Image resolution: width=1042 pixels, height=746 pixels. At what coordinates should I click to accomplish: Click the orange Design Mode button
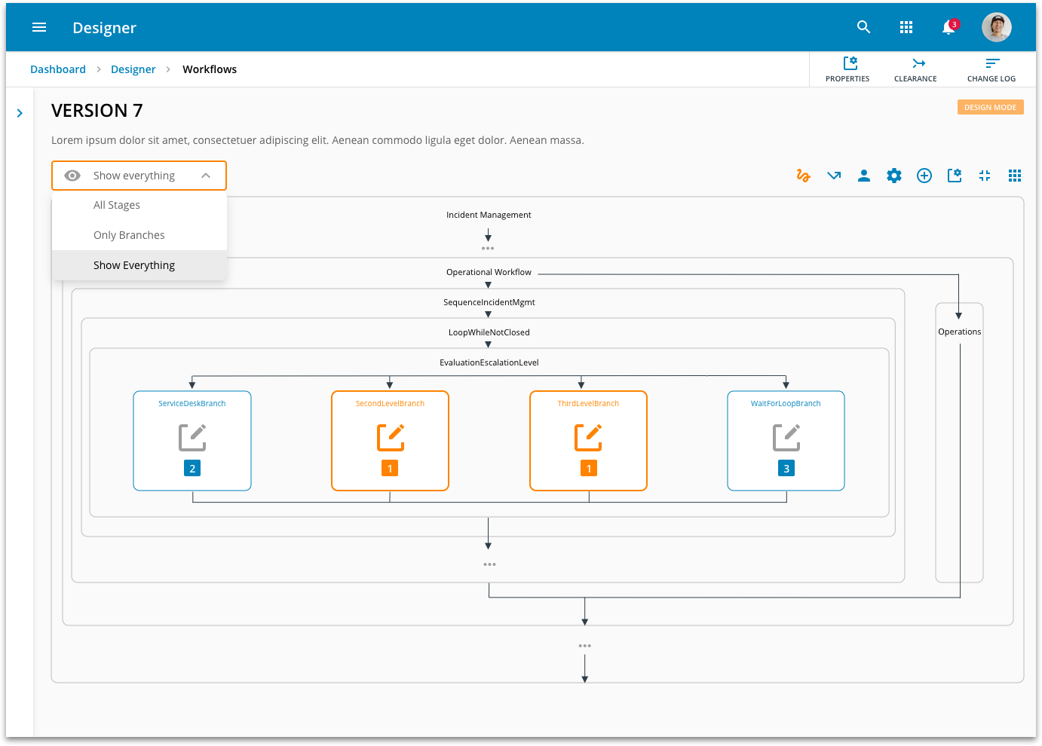pyautogui.click(x=990, y=107)
